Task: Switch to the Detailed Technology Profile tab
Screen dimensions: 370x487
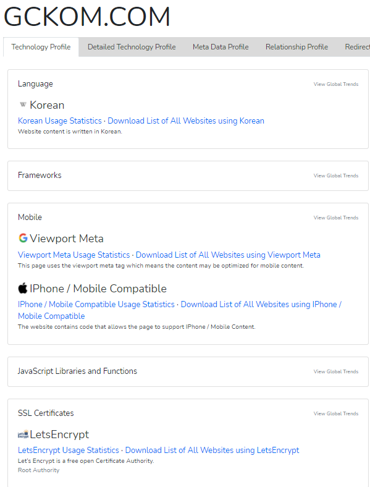Action: (132, 47)
